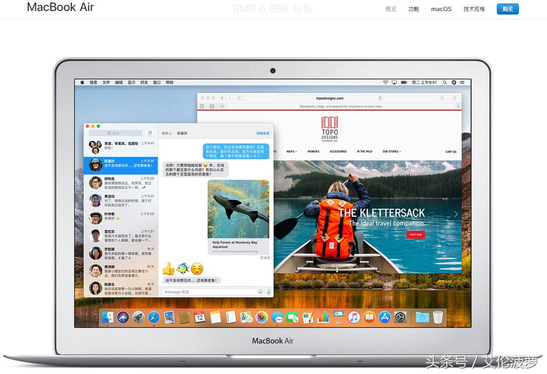Launch App Store from the Dock
The height and width of the screenshot is (374, 547).
(384, 317)
